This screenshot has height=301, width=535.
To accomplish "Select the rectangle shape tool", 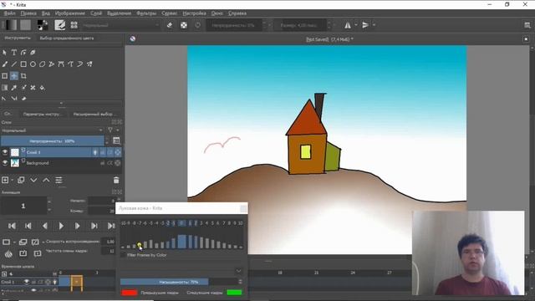I will pos(23,64).
